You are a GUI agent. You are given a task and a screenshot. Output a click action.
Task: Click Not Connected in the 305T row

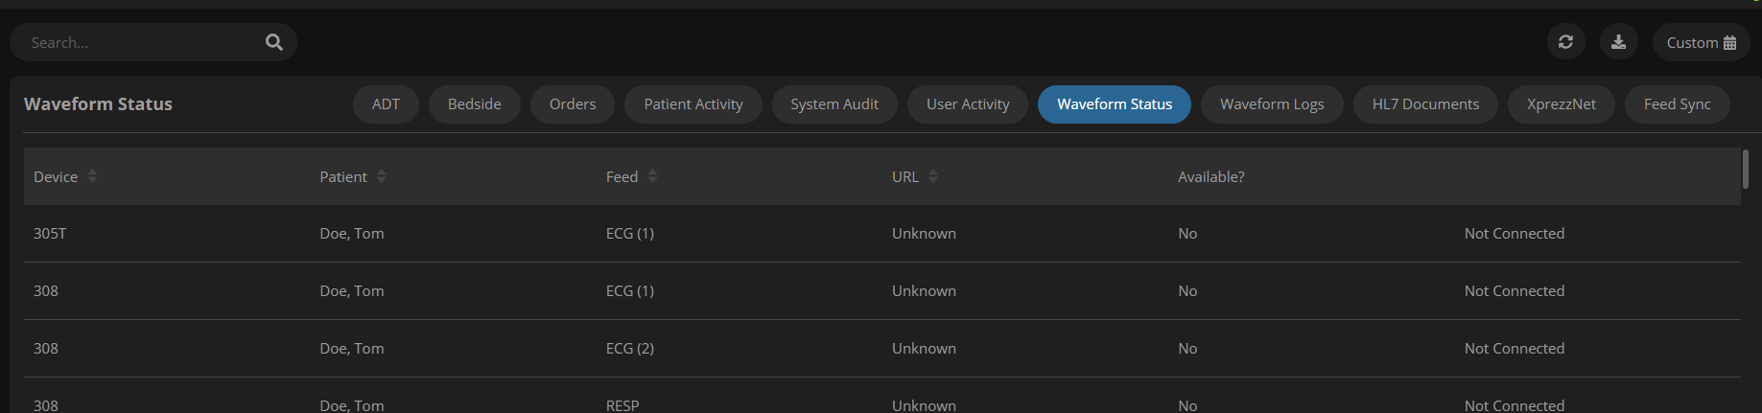pos(1515,234)
